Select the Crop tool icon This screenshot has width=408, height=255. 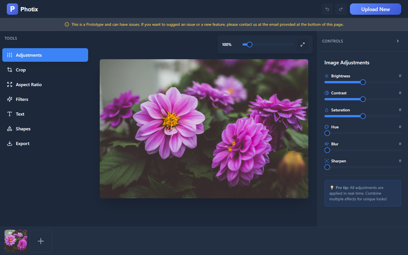tap(9, 70)
